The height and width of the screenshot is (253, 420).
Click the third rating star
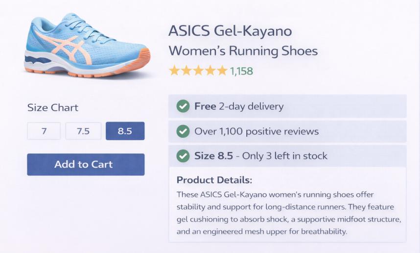(198, 71)
